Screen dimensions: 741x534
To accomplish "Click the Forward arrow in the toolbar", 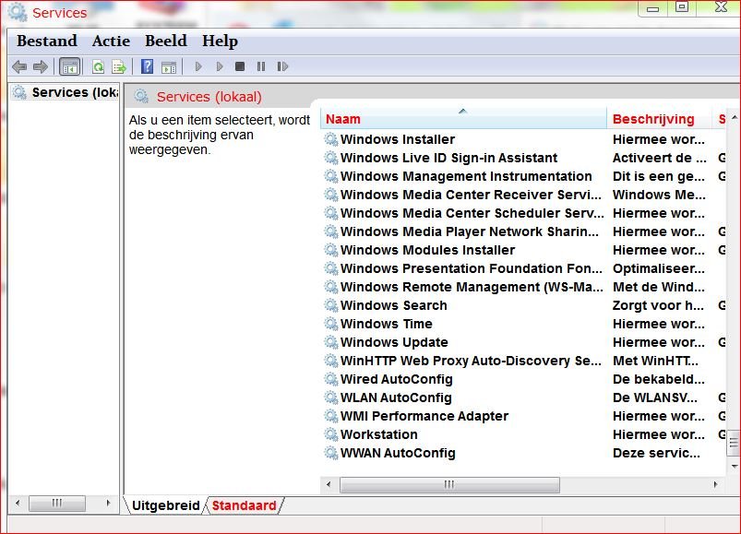I will tap(41, 66).
